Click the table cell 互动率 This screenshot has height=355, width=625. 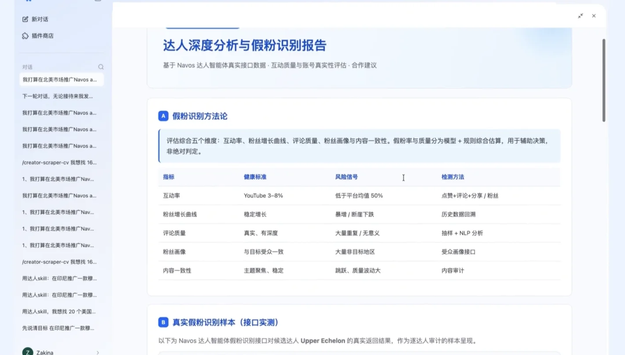pyautogui.click(x=172, y=196)
